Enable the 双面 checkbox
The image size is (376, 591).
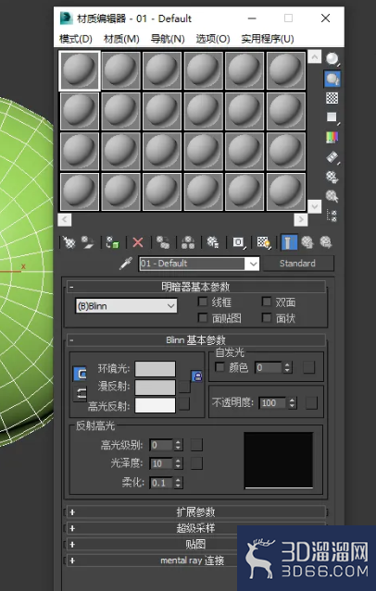pyautogui.click(x=267, y=302)
